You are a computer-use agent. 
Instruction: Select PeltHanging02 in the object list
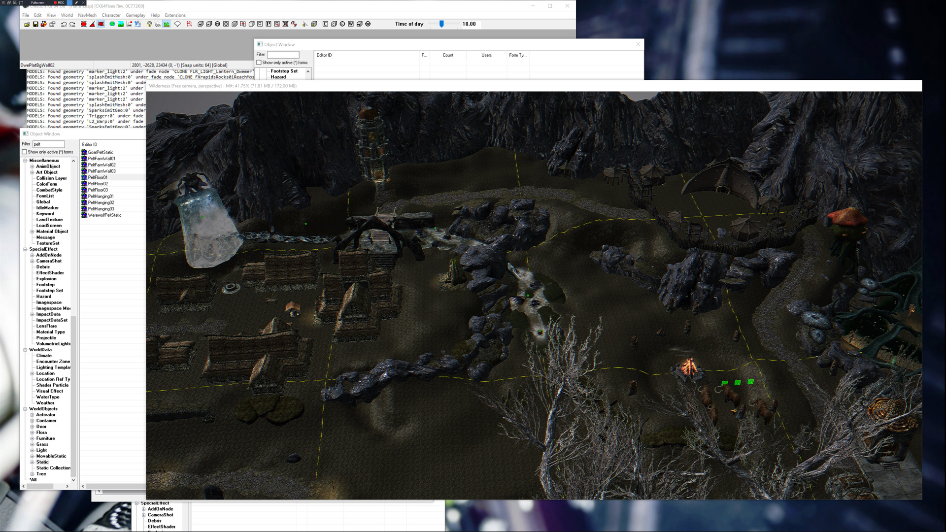(x=101, y=202)
